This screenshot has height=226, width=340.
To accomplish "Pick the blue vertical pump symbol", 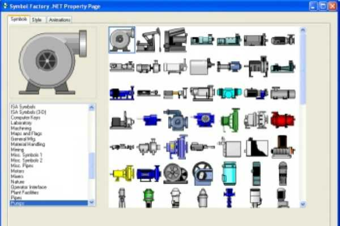I will point(229,198).
